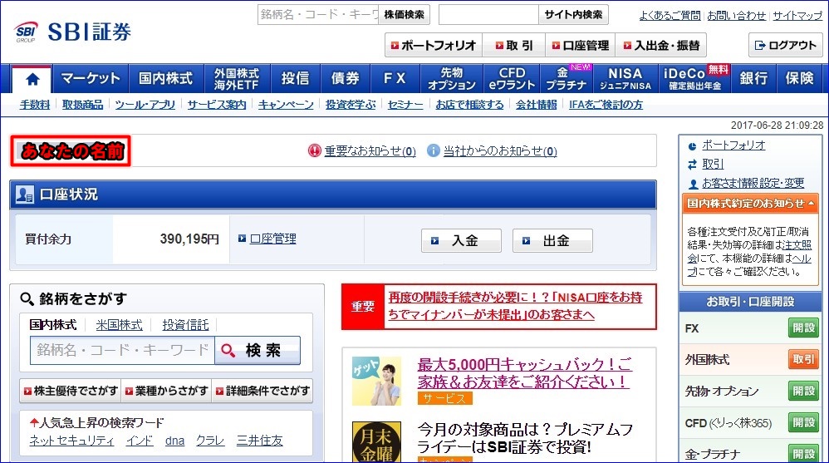
Task: Select the 米国株式 search tab
Action: pos(119,325)
